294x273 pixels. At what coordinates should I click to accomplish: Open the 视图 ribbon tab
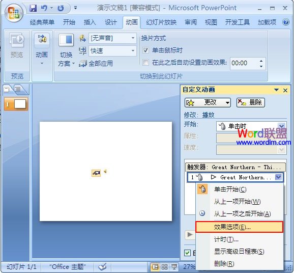(211, 22)
